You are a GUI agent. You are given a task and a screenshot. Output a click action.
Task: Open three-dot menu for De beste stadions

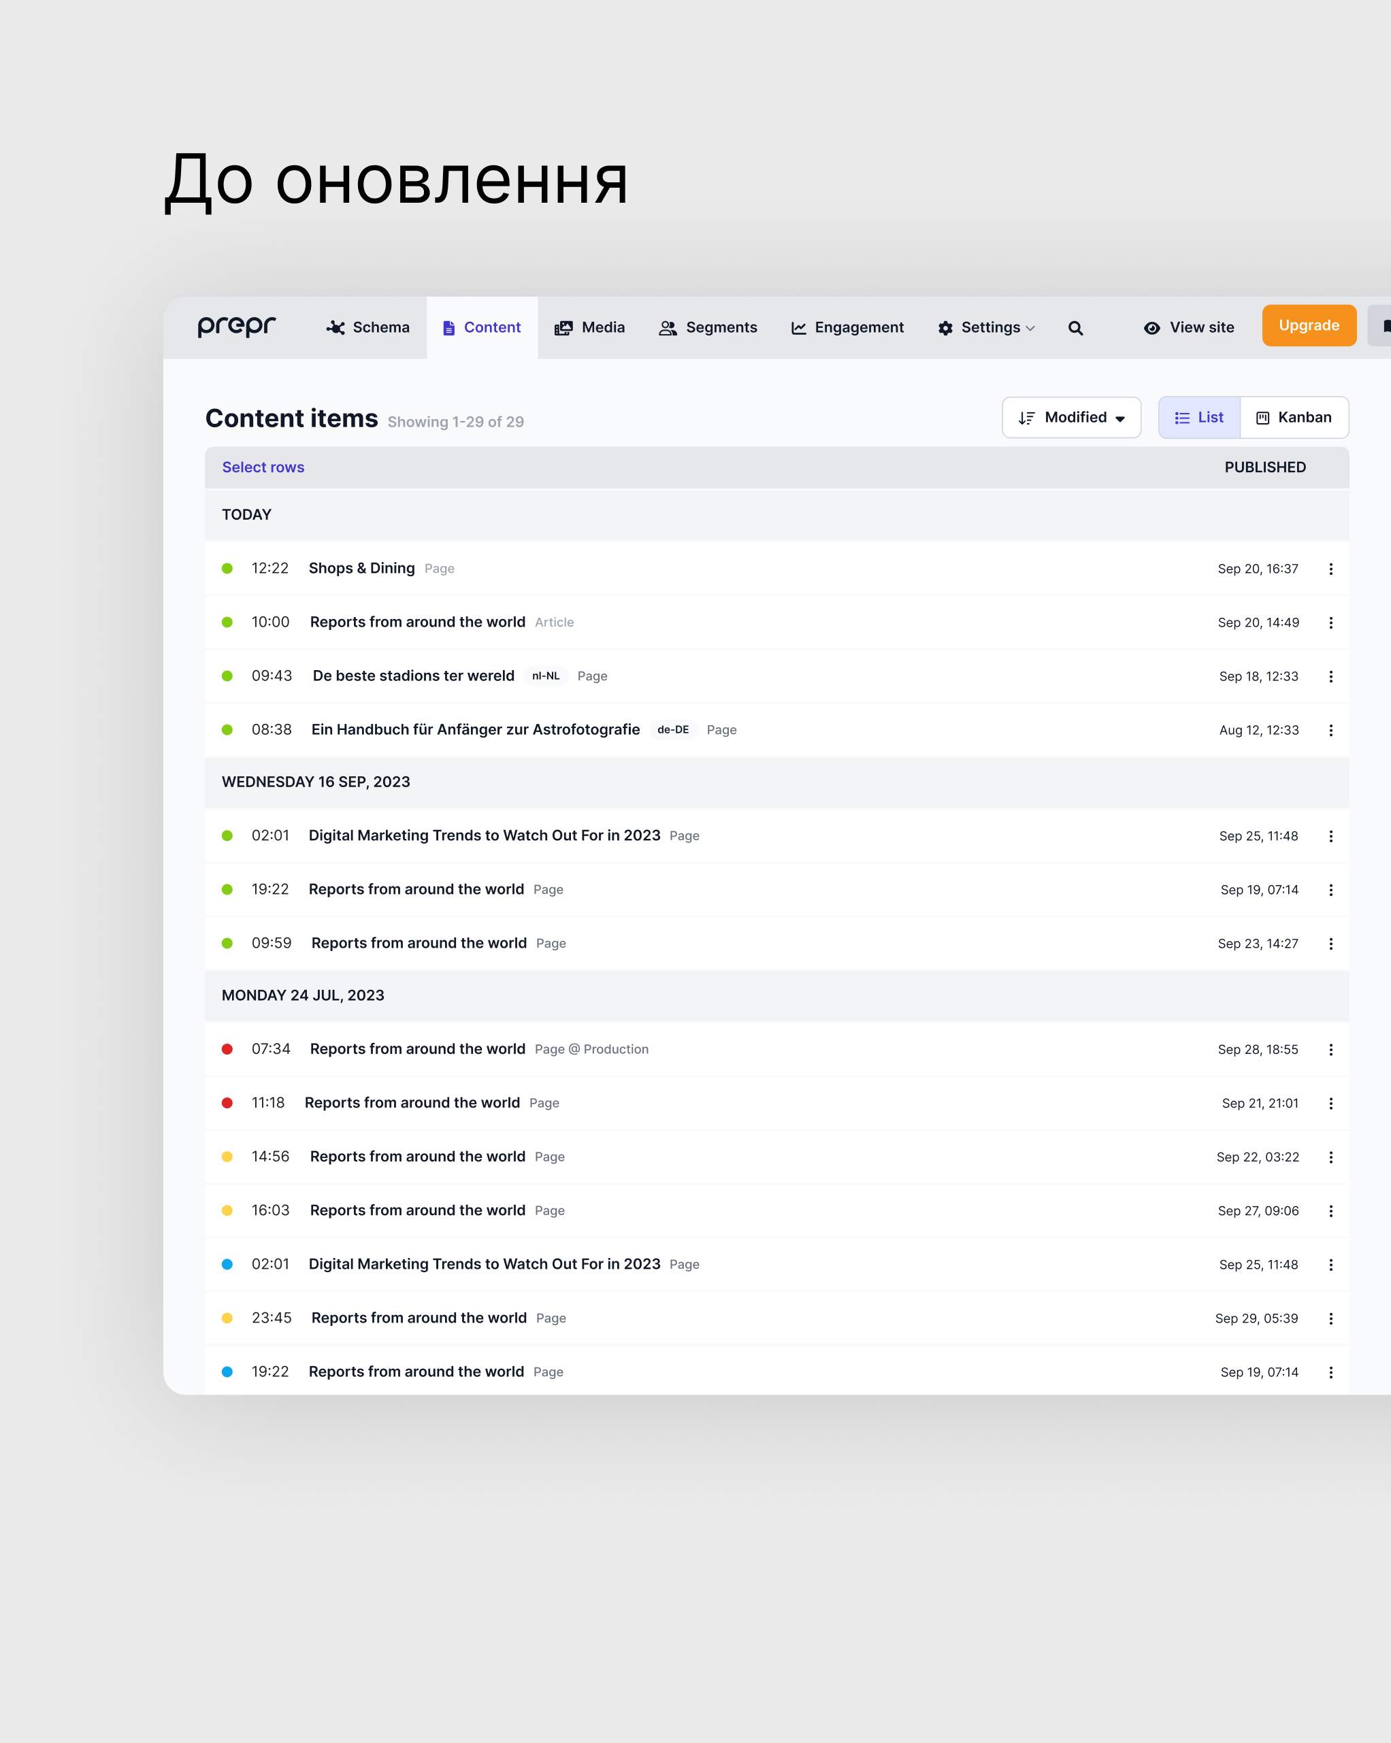pyautogui.click(x=1330, y=677)
